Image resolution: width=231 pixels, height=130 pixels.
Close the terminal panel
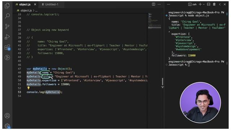pos(225,4)
